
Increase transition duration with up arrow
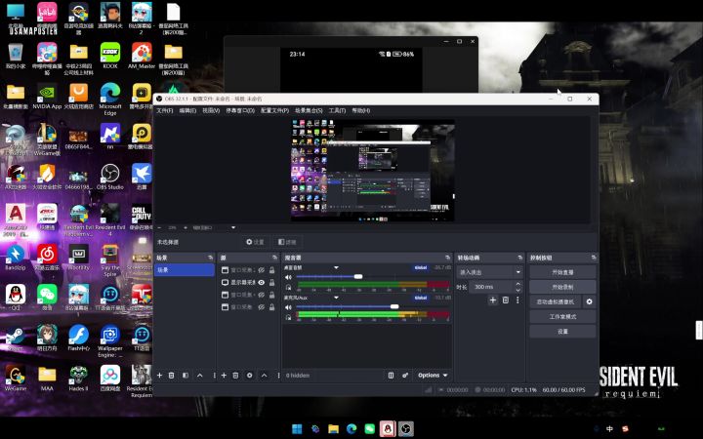point(517,284)
